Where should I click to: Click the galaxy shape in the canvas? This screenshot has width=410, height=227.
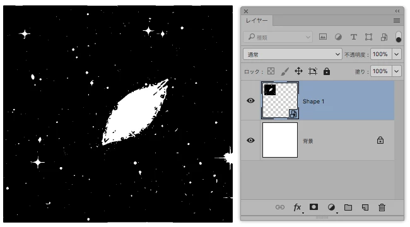tap(135, 112)
